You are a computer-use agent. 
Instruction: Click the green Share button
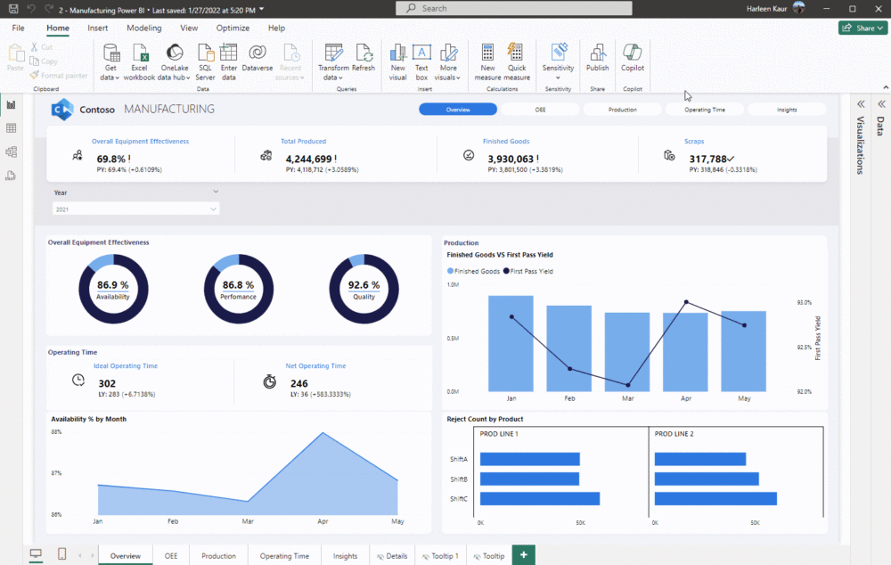tap(862, 29)
